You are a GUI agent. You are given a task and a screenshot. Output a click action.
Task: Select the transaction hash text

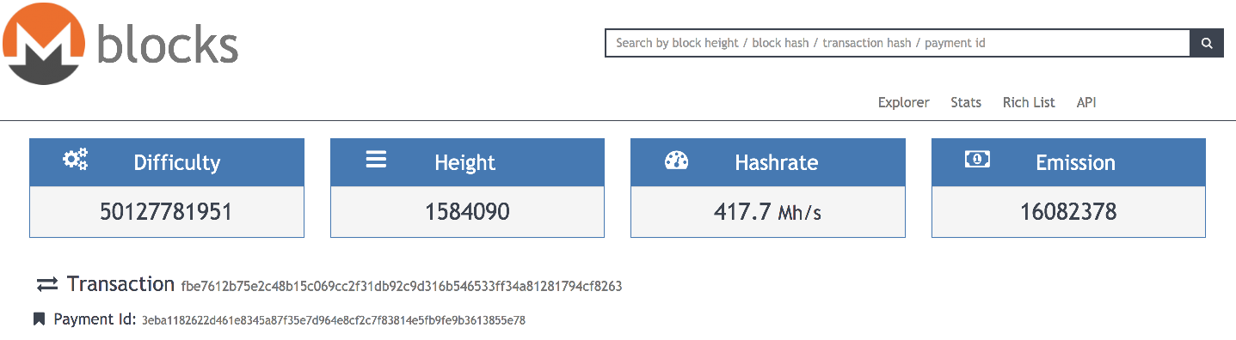[x=402, y=286]
